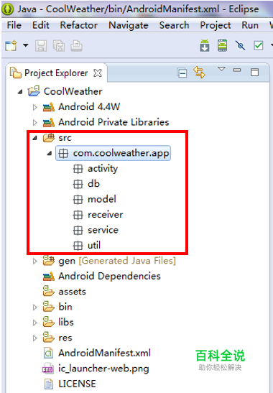Click the Save All toolbar icon
Viewport: 273px width, 393px height.
coord(59,46)
